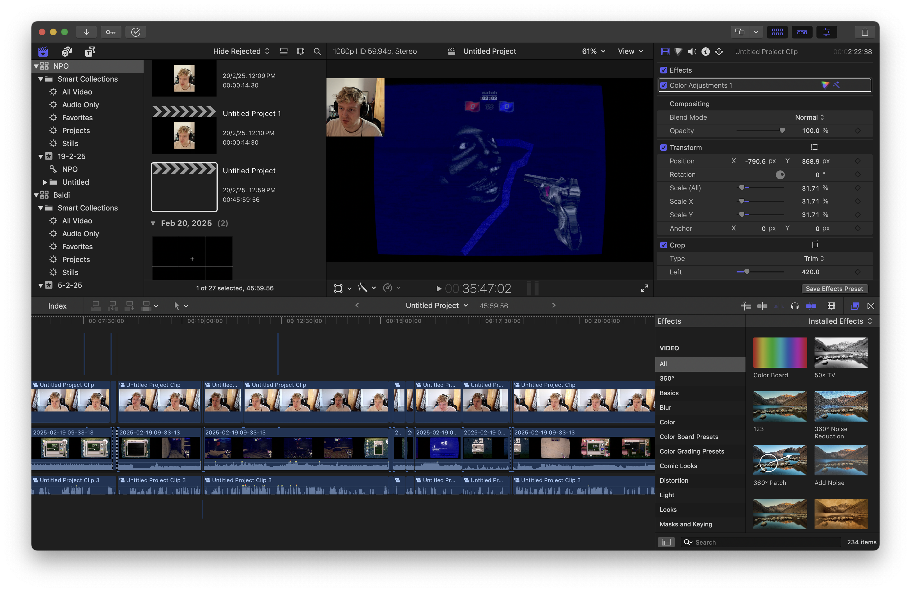Viewport: 911px width, 592px height.
Task: Add Scale (All) keyframe diamond
Action: (857, 188)
